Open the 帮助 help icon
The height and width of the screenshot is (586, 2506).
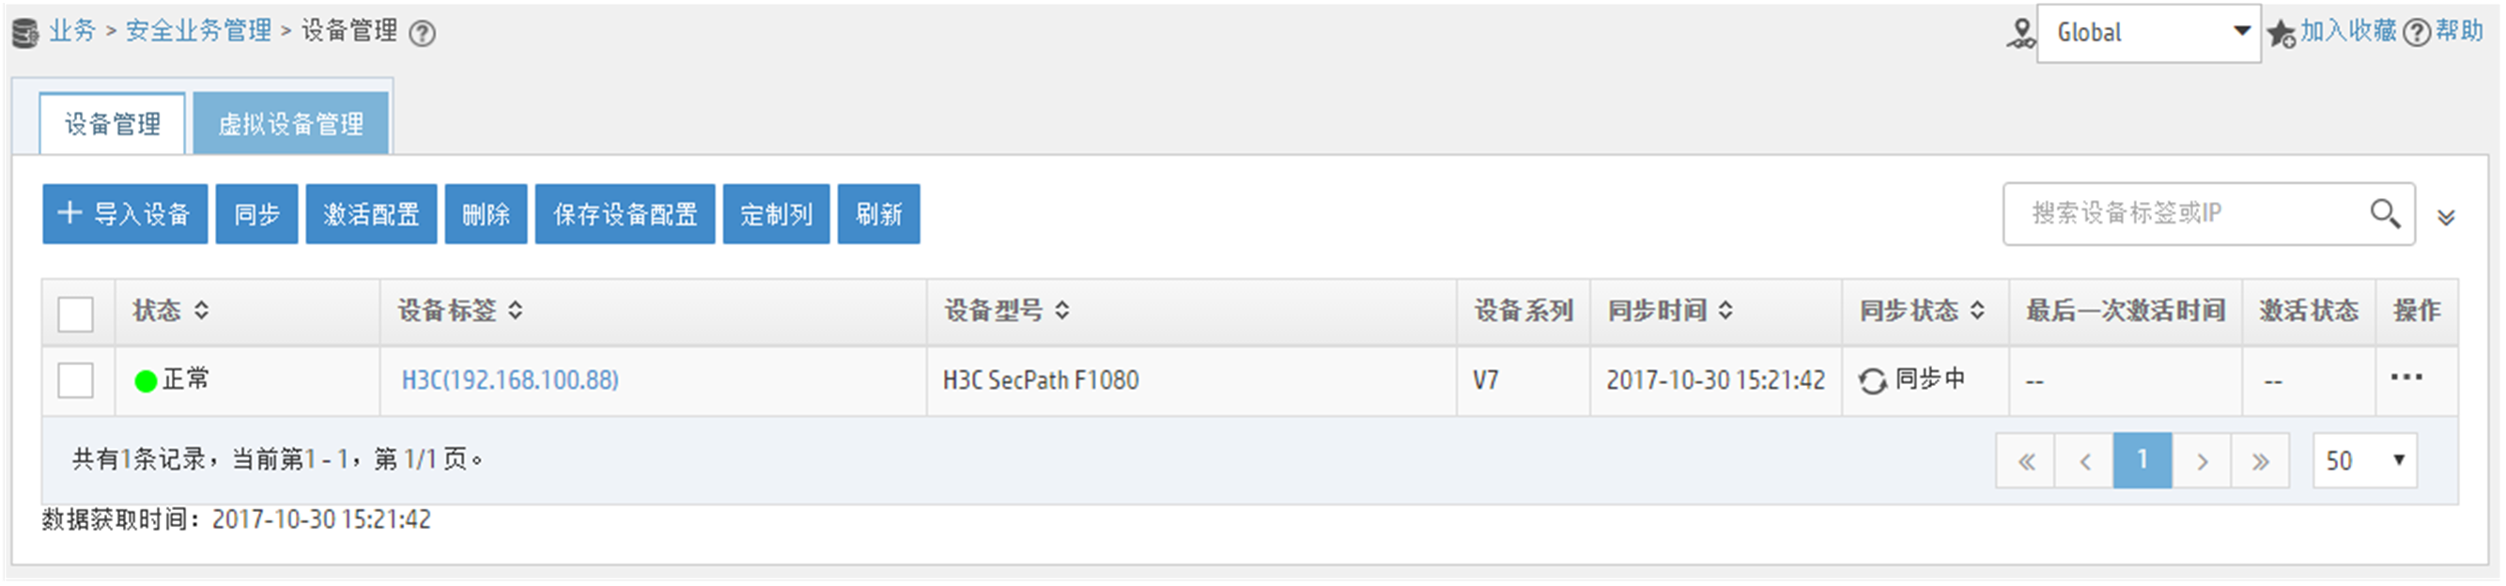2417,32
